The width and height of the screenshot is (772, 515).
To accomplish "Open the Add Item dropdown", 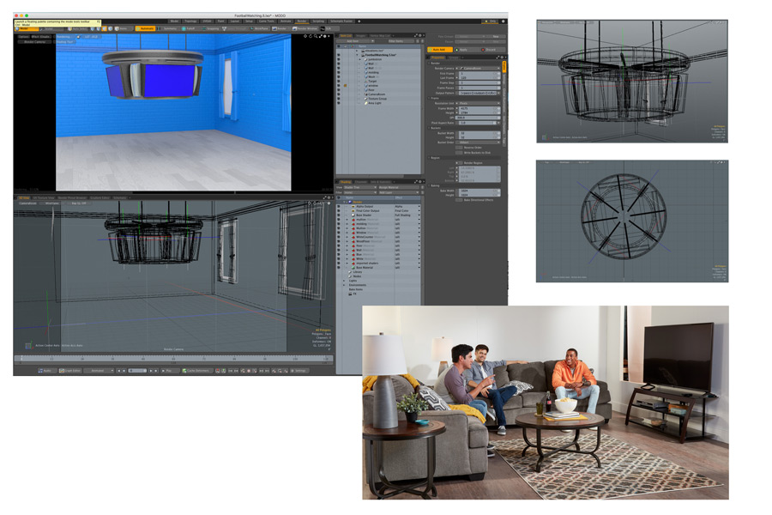I will point(355,41).
